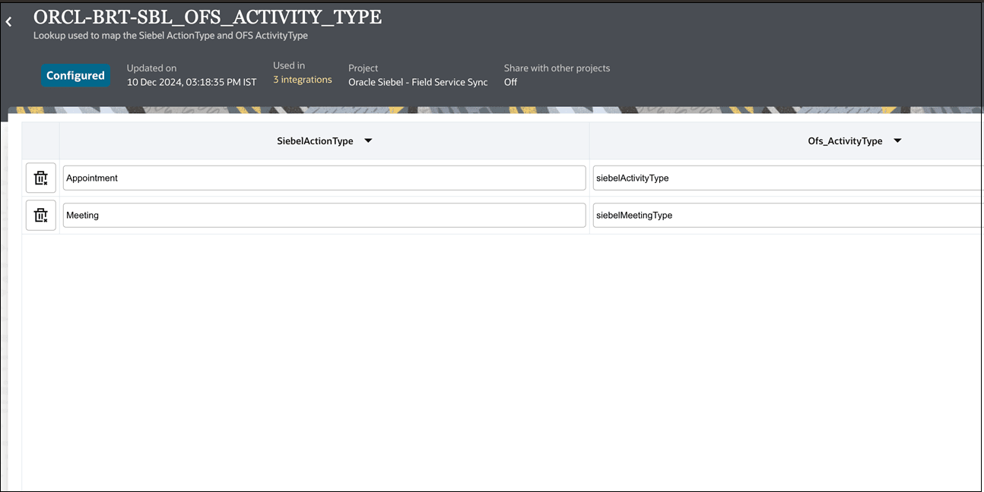The image size is (984, 492).
Task: Click the Share with other projects Off value
Action: [510, 82]
